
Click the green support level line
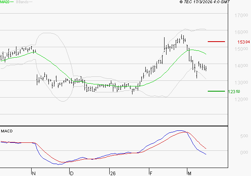pyautogui.click(x=216, y=91)
